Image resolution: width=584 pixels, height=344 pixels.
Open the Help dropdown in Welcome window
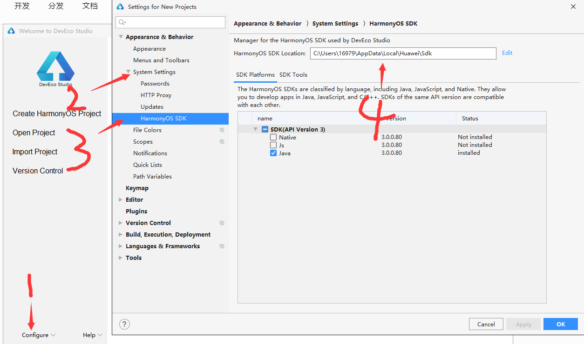(x=93, y=335)
